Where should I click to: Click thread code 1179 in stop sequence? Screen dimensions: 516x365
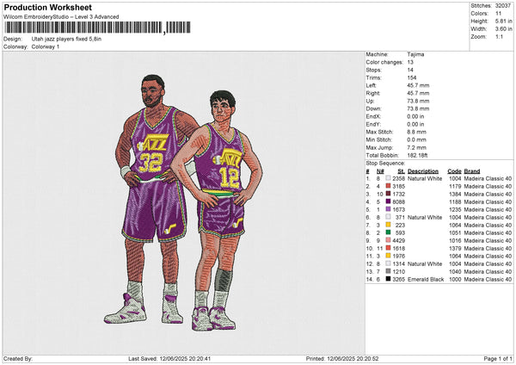455,187
